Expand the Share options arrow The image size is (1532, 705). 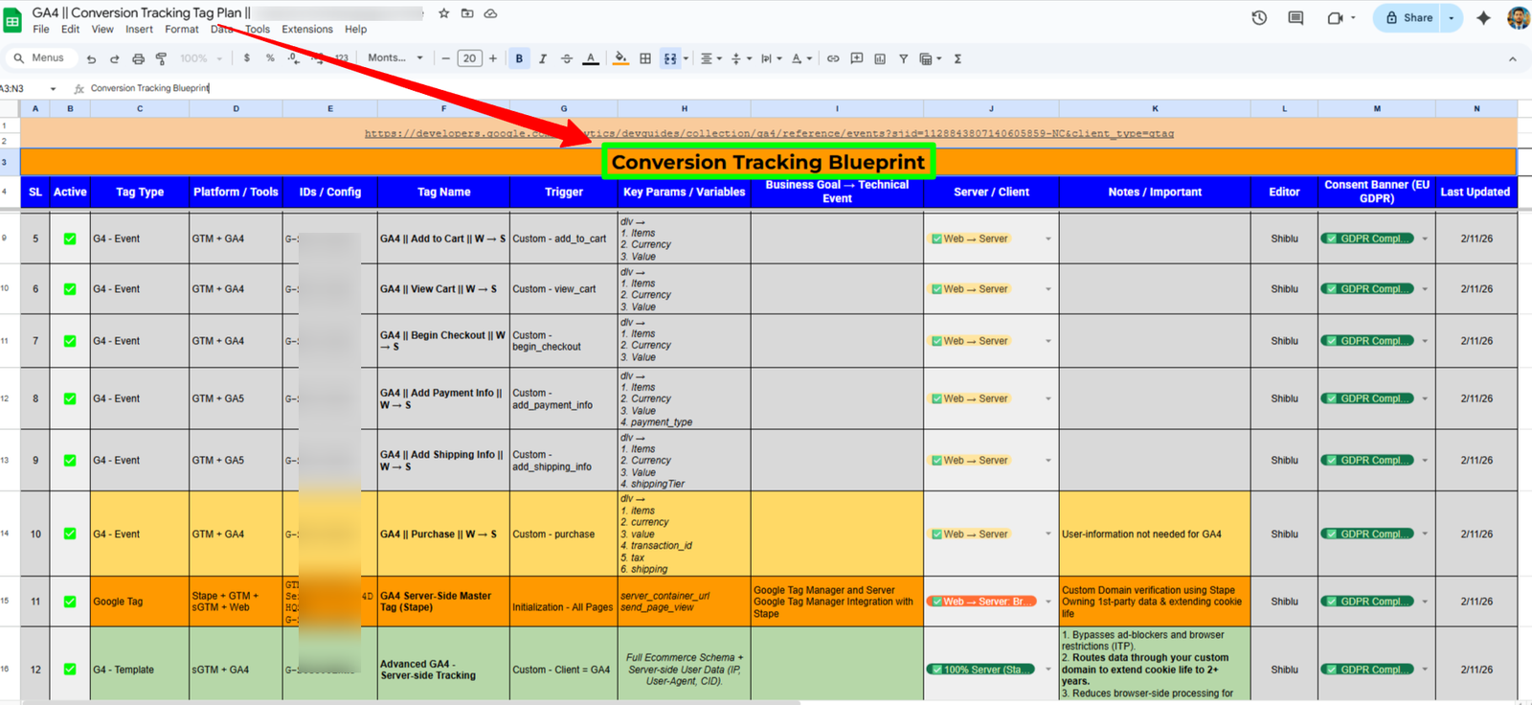(x=1452, y=17)
